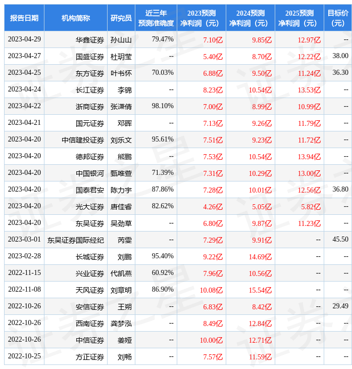352x369 pixels.
Task: Click target price 38.00
Action: tap(340, 56)
